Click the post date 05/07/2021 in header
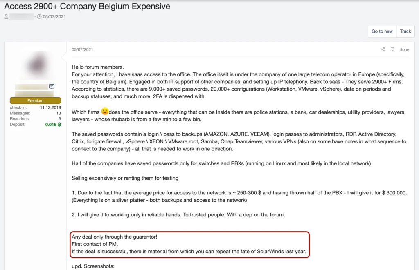The height and width of the screenshot is (270, 419). pyautogui.click(x=82, y=49)
